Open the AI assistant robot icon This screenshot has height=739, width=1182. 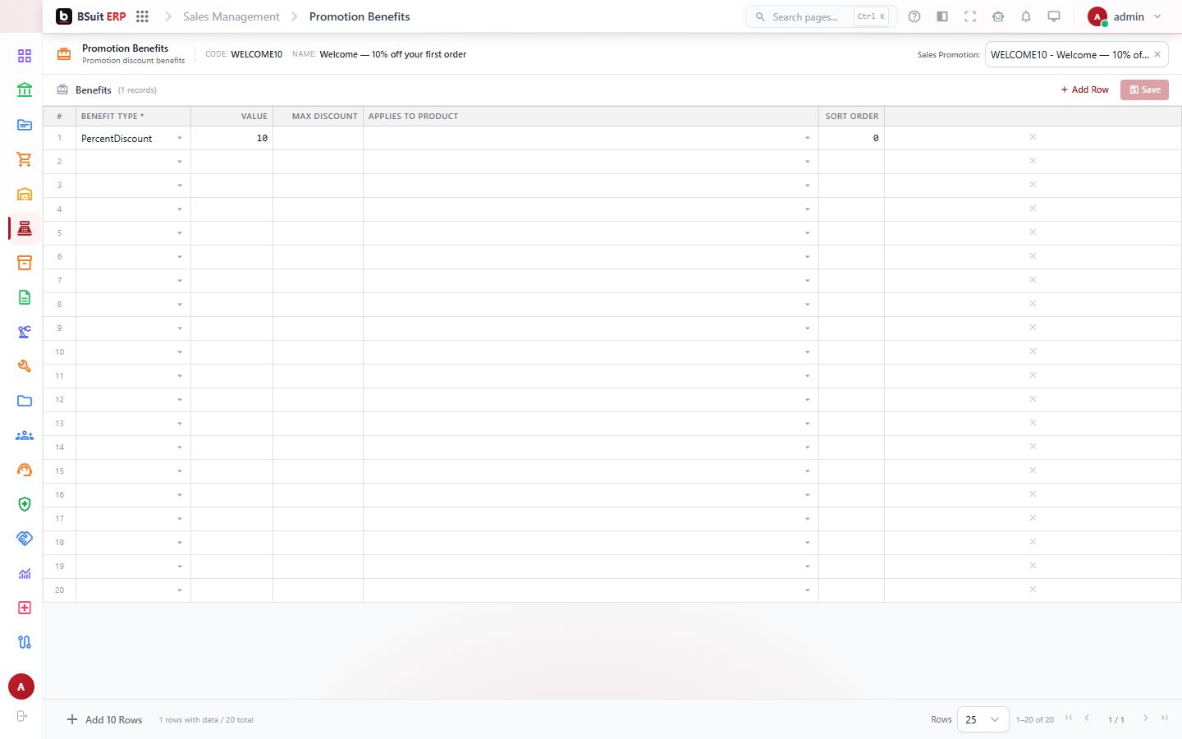[998, 16]
